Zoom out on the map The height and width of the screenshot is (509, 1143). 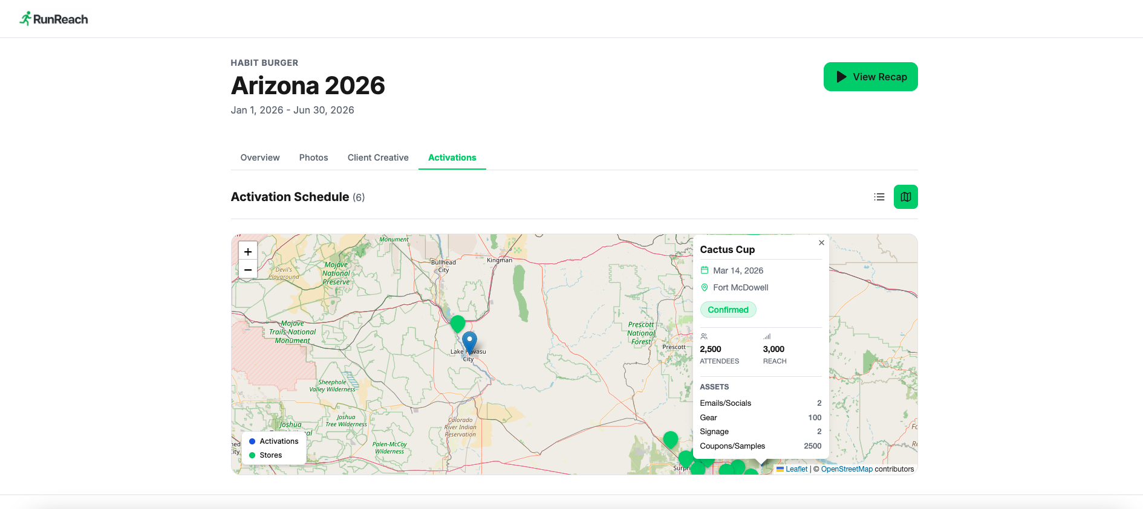pyautogui.click(x=248, y=270)
